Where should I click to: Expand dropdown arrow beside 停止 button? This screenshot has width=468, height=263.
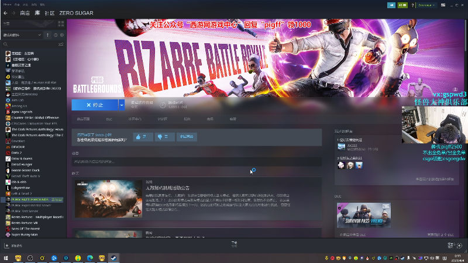point(122,105)
